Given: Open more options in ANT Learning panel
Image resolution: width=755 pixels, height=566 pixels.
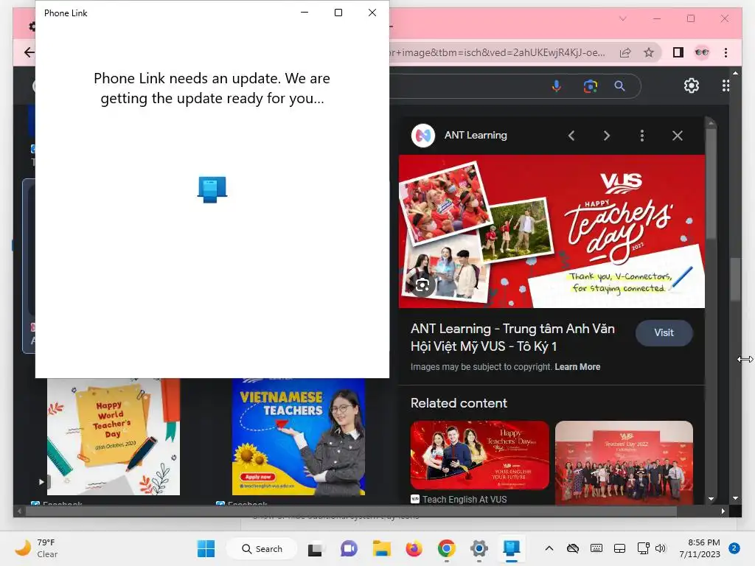Looking at the screenshot, I should [642, 136].
